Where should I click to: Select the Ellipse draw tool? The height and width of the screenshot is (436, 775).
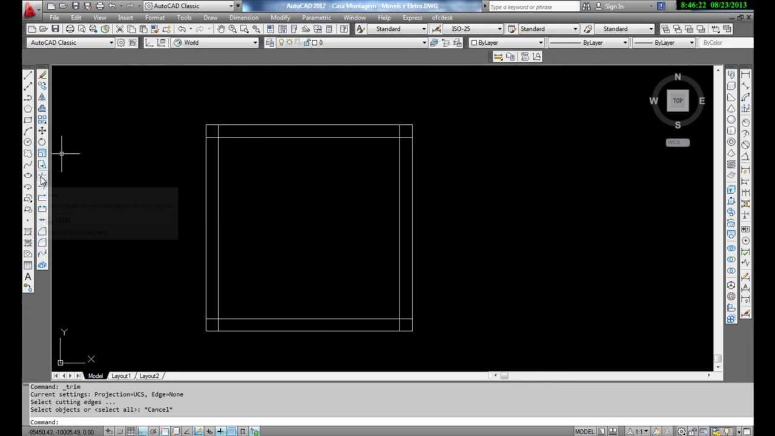(x=28, y=176)
